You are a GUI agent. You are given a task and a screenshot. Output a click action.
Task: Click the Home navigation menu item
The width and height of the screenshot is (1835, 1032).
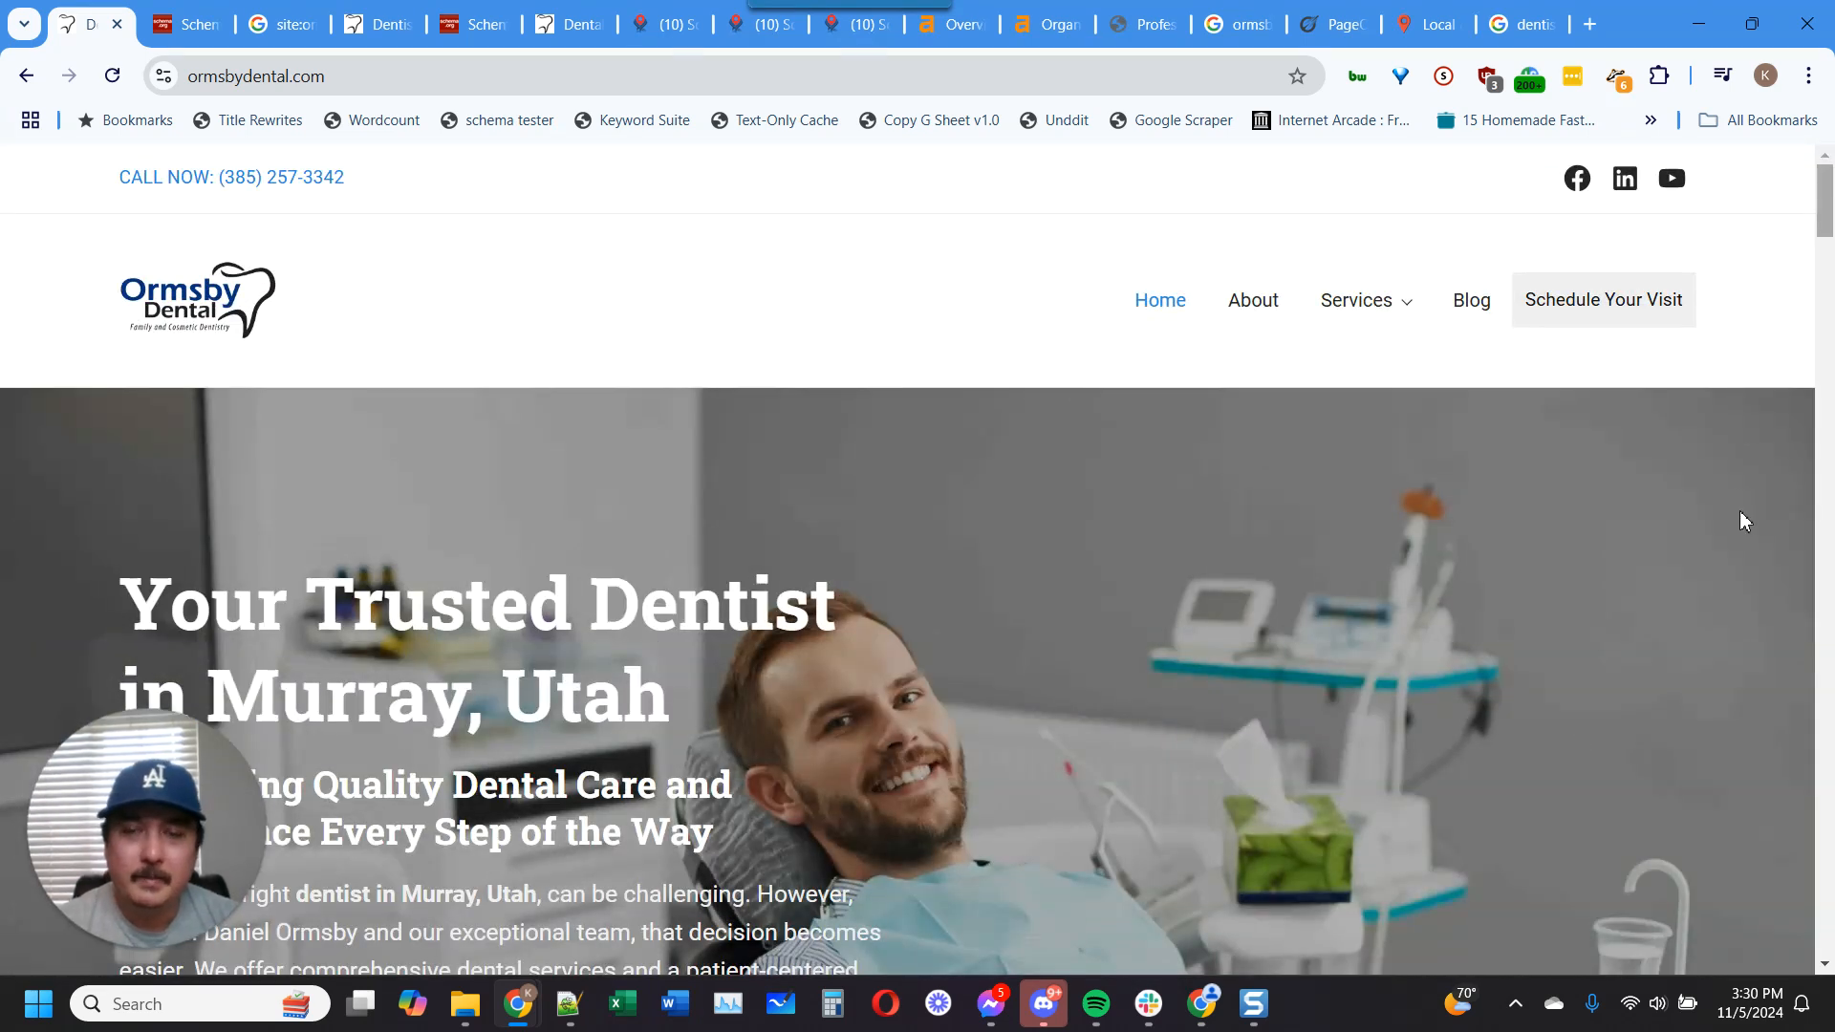pos(1159,300)
